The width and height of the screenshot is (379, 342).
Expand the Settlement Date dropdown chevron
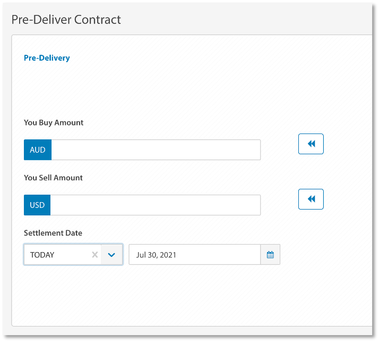(x=111, y=255)
